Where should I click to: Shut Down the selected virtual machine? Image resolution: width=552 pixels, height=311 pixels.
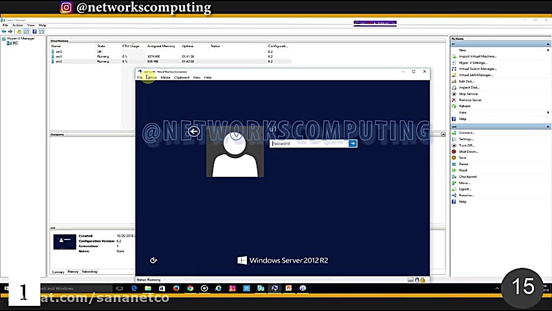click(x=468, y=152)
